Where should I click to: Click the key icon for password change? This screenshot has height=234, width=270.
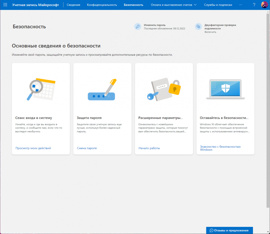138,26
